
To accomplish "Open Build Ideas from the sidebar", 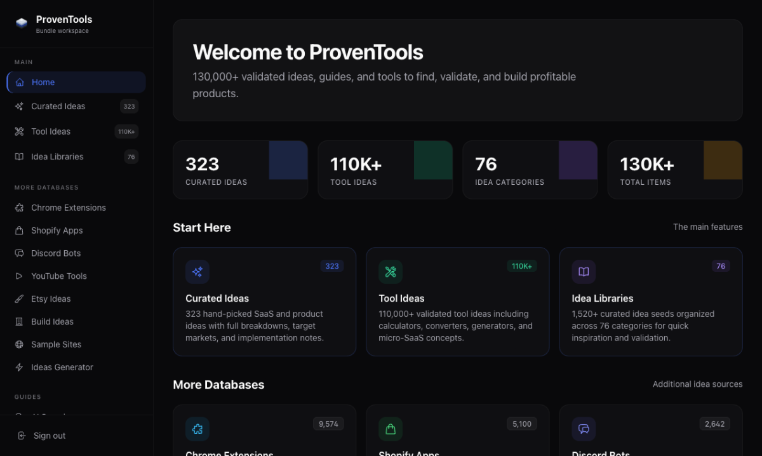I will point(51,321).
